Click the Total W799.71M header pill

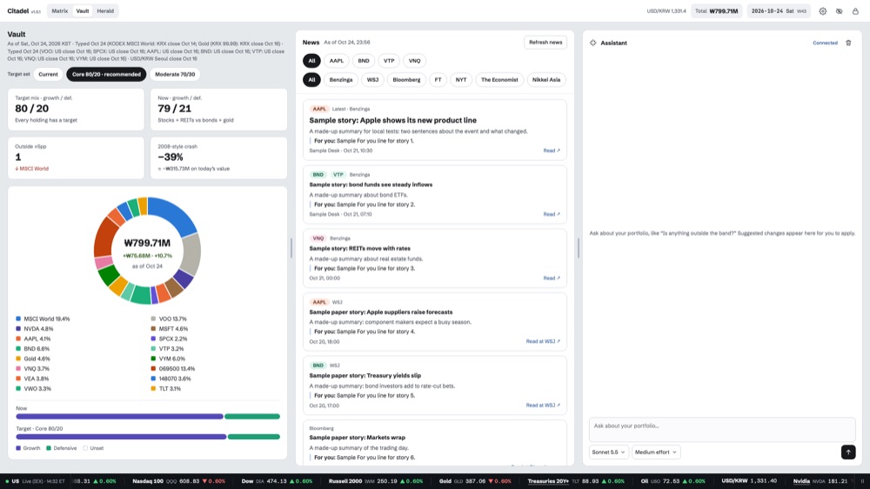(x=716, y=11)
